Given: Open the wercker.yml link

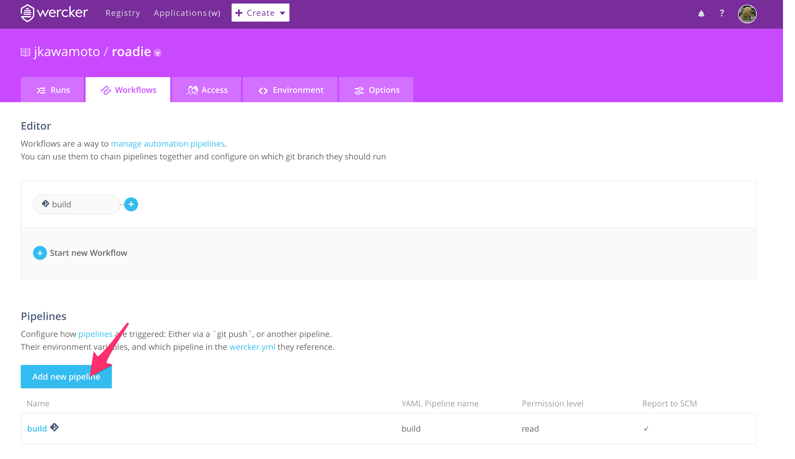Looking at the screenshot, I should [x=252, y=347].
